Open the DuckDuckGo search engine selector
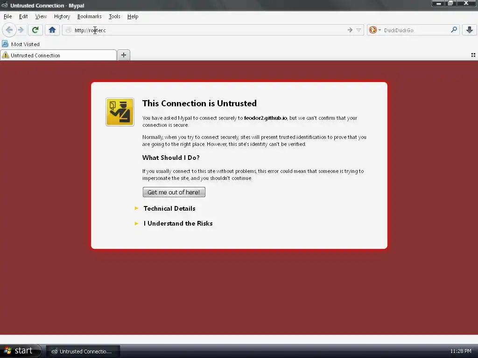The image size is (478, 358). tap(375, 30)
